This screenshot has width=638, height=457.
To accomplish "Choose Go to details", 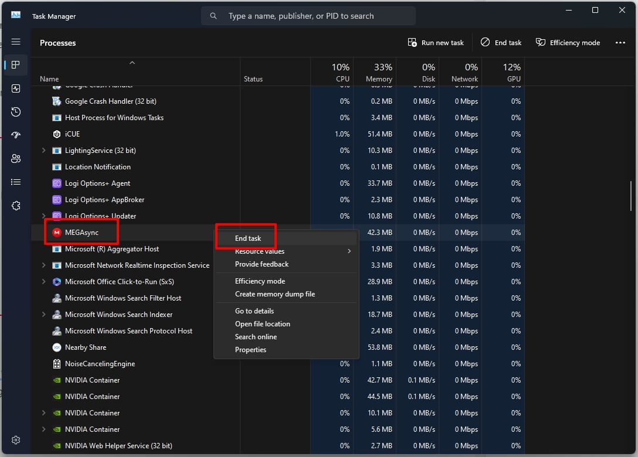I will coord(286,311).
